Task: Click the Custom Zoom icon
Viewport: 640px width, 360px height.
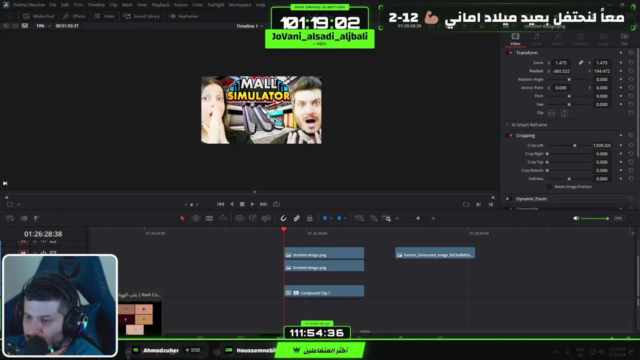Action: (386, 218)
